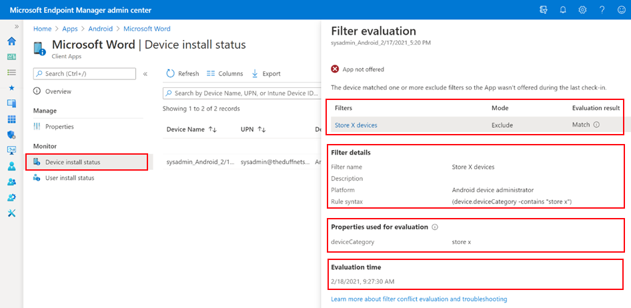Click the Match result info icon

point(596,125)
